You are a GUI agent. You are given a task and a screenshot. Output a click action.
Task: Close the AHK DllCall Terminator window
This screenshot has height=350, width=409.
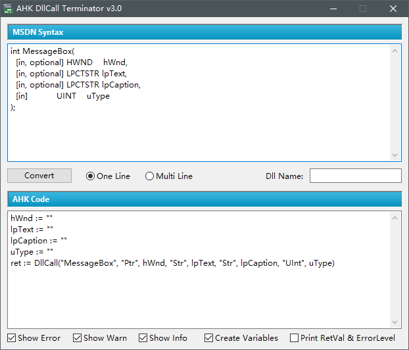point(393,9)
